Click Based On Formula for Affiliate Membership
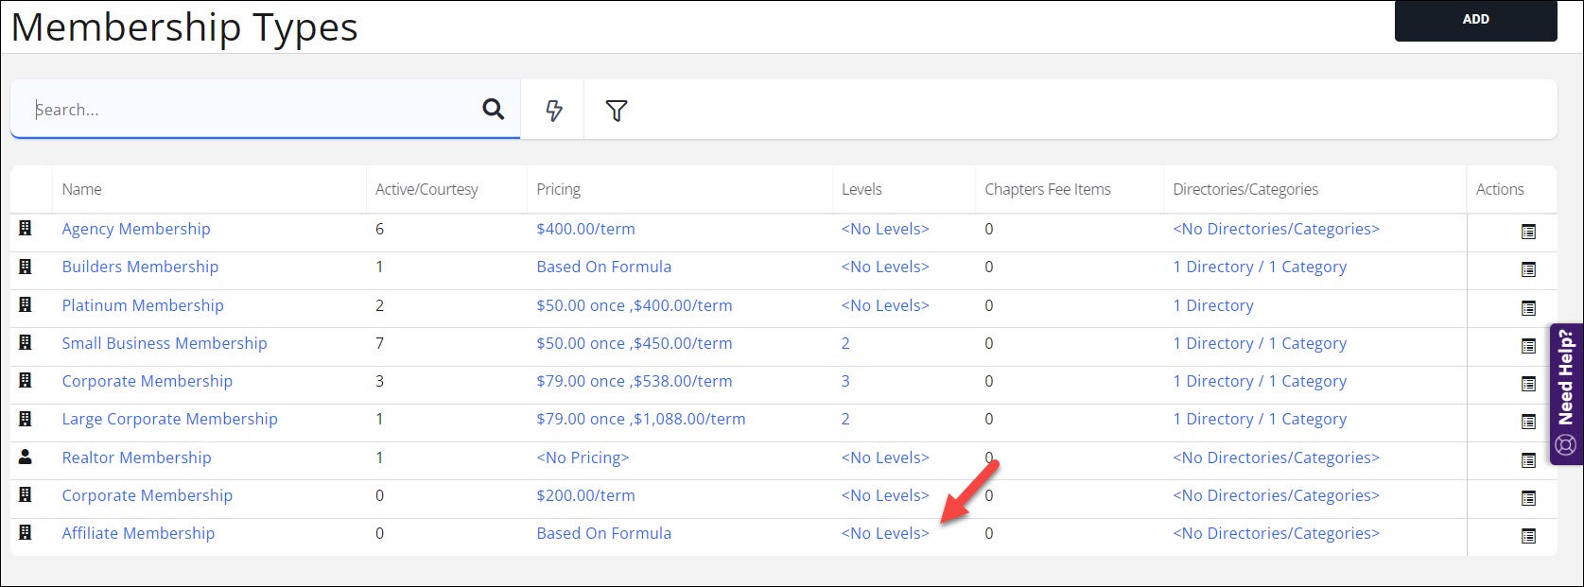 603,533
